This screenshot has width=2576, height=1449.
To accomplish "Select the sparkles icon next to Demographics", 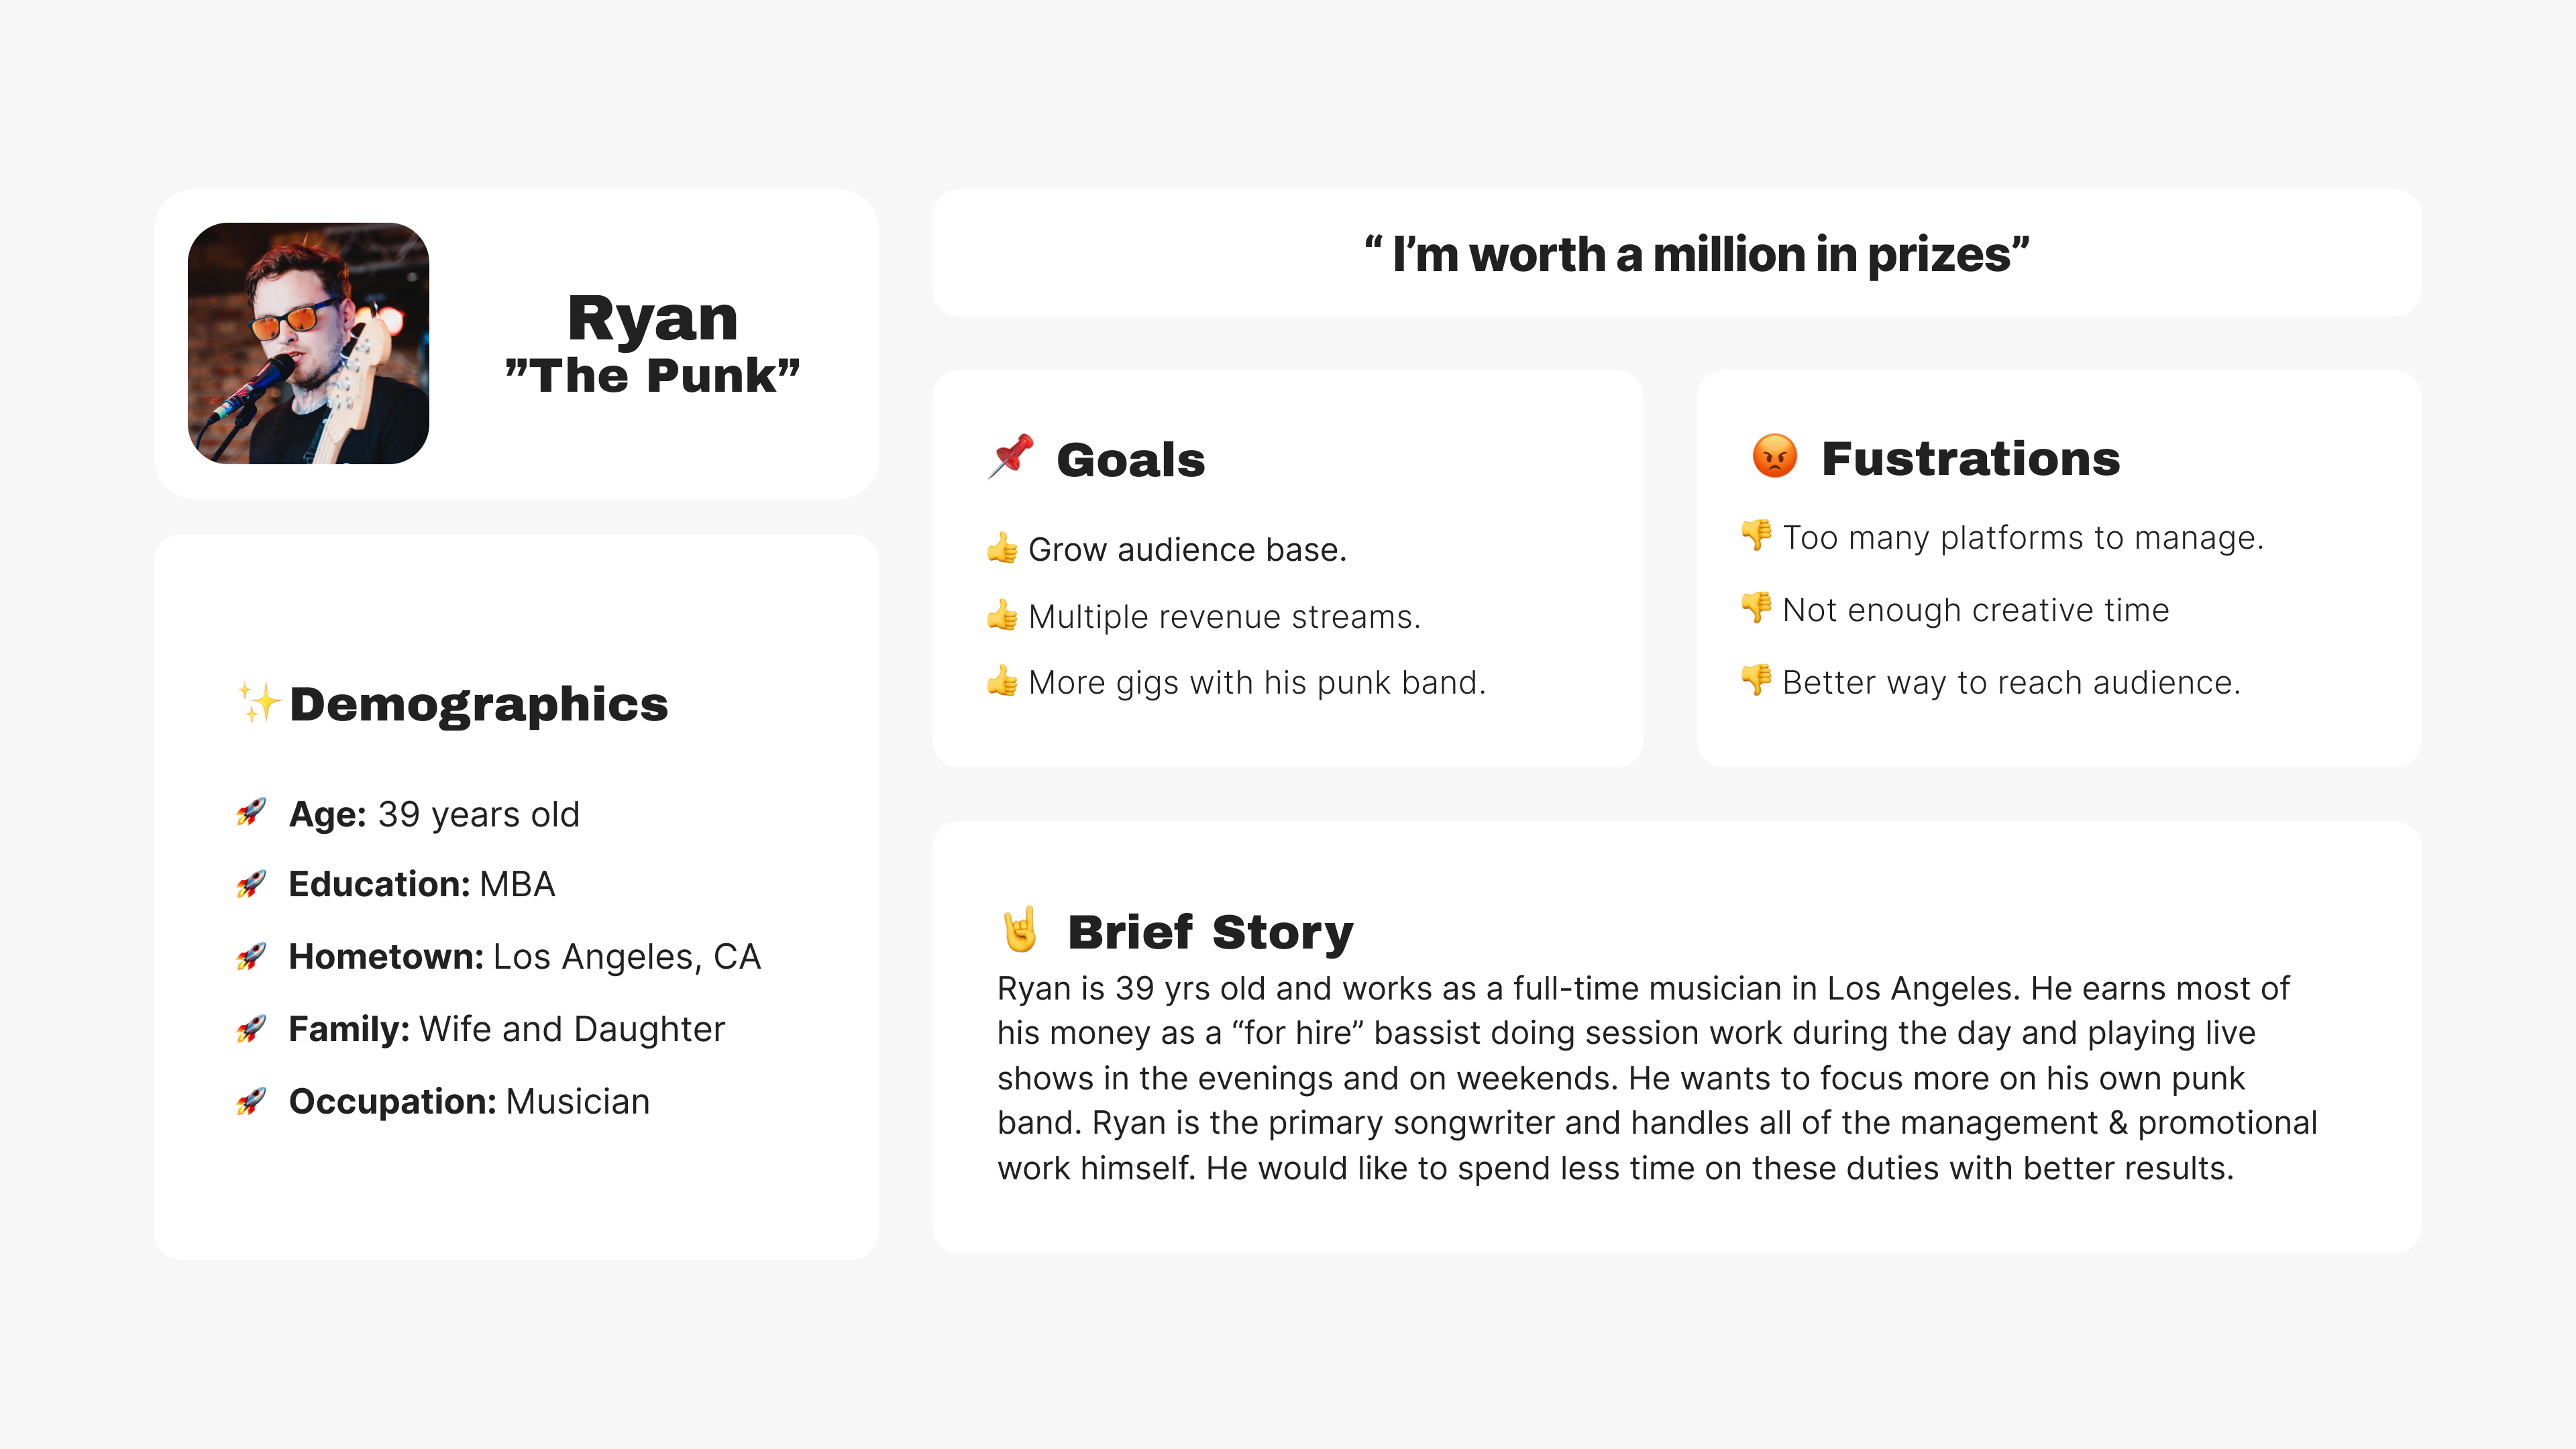I will coord(259,702).
